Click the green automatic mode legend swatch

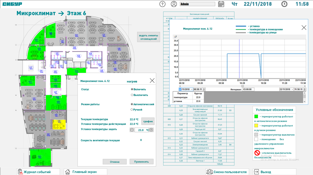256,117
